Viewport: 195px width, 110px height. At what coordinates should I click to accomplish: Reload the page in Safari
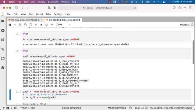[135, 8]
